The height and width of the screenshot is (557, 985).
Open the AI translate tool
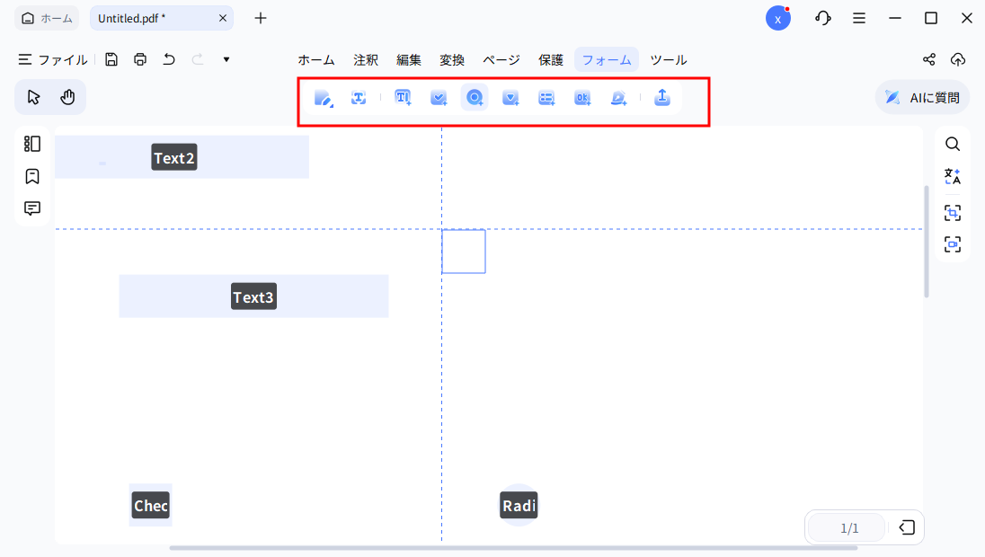[953, 176]
